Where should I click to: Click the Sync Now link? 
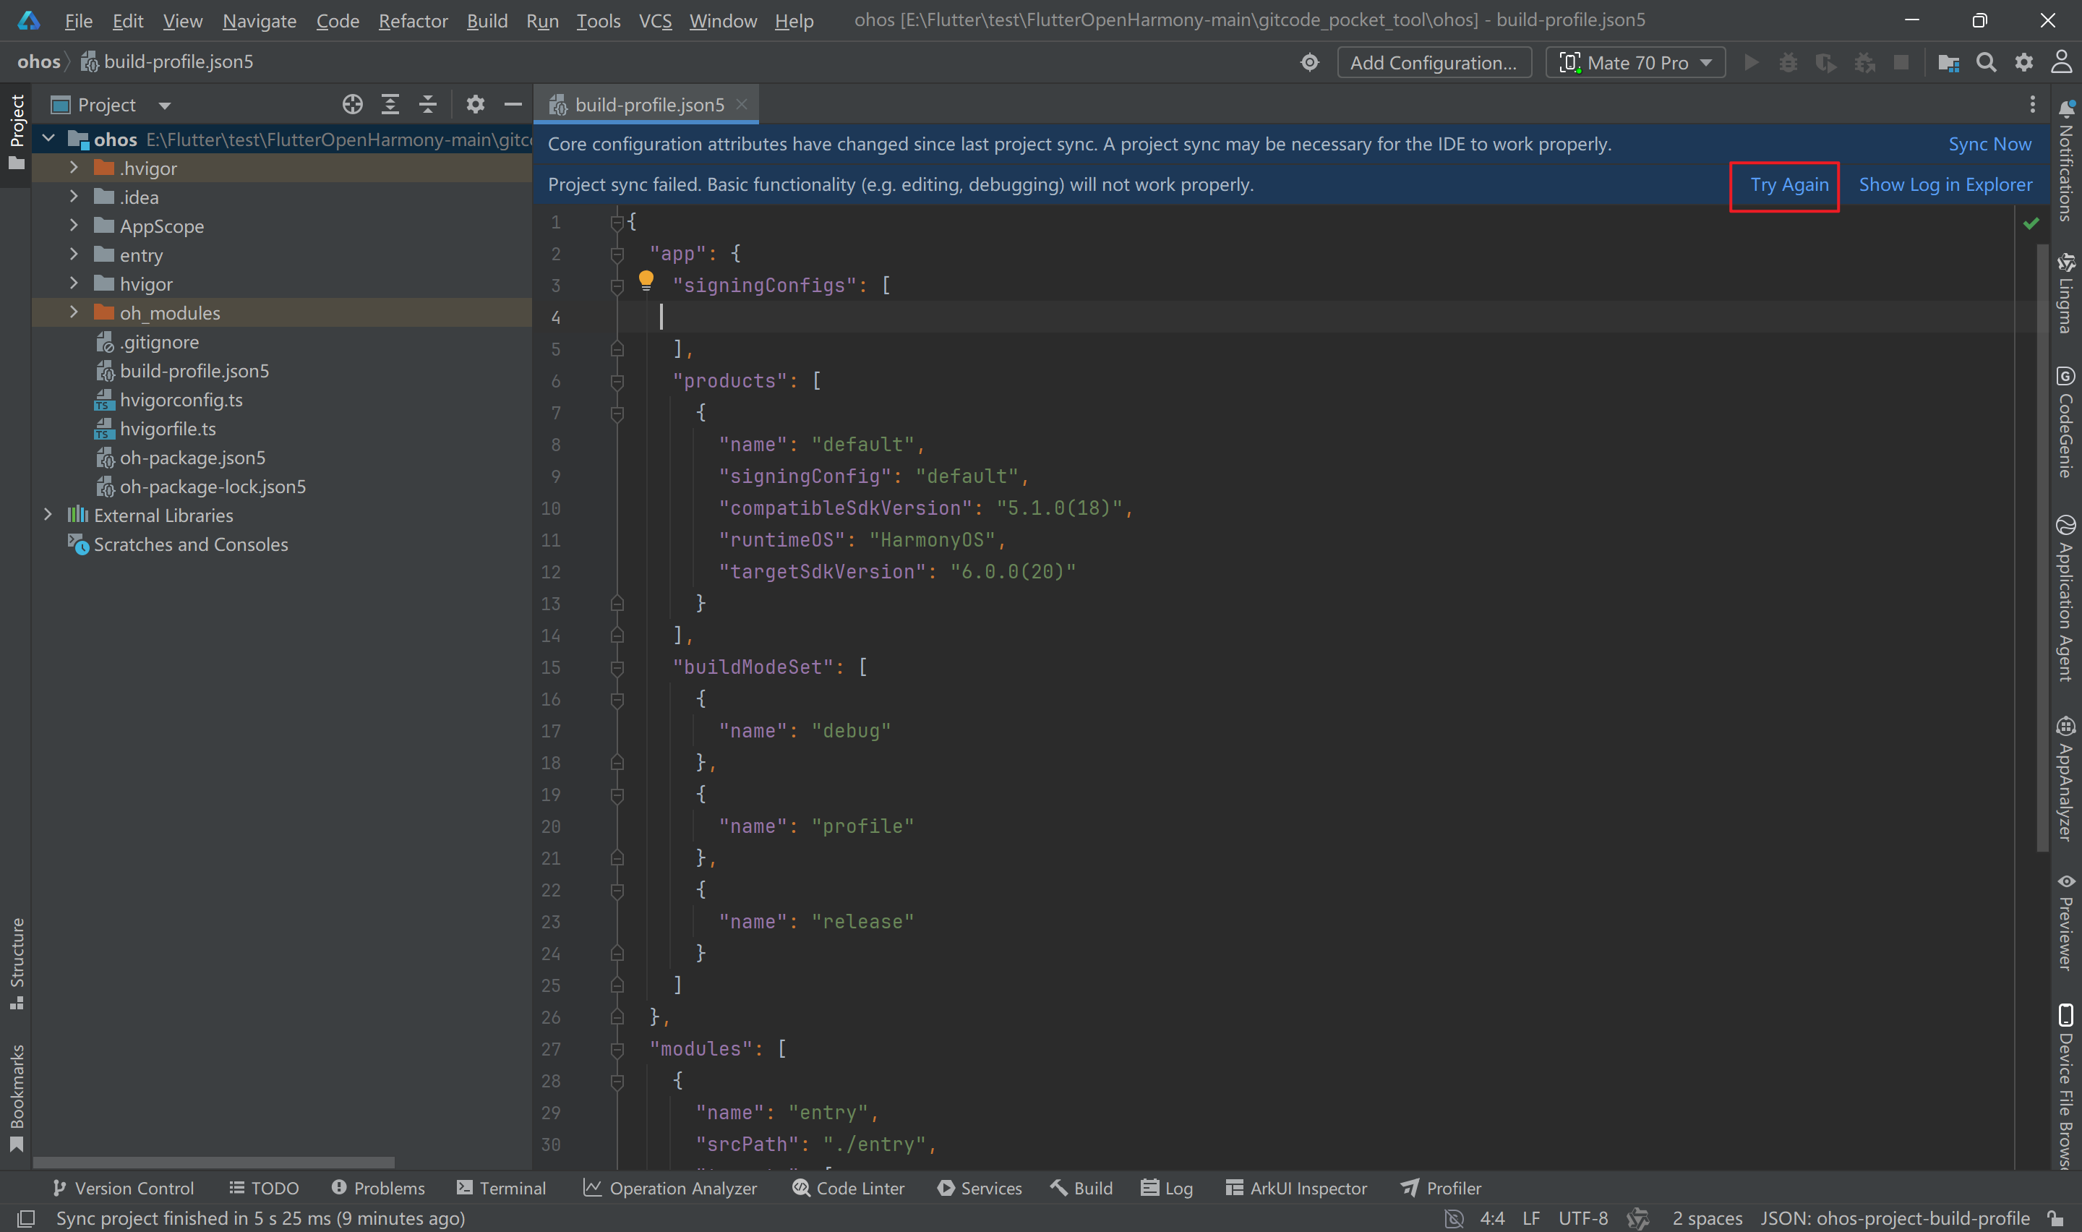point(1989,144)
